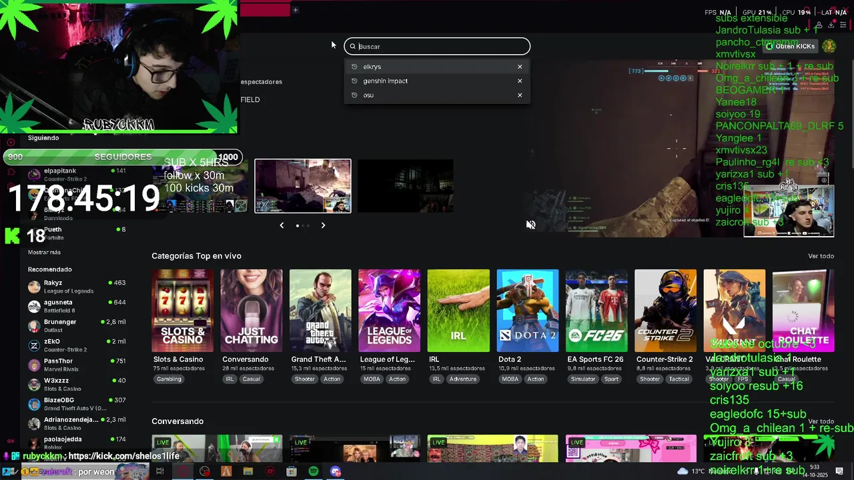Open the Chat Roulette category card

(x=803, y=311)
